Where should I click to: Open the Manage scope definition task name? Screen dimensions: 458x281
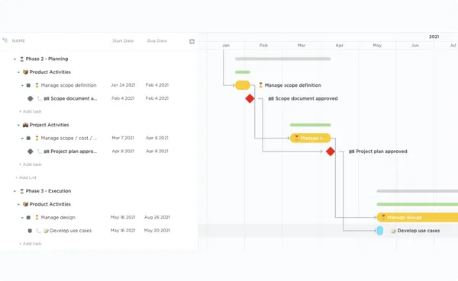(x=69, y=85)
